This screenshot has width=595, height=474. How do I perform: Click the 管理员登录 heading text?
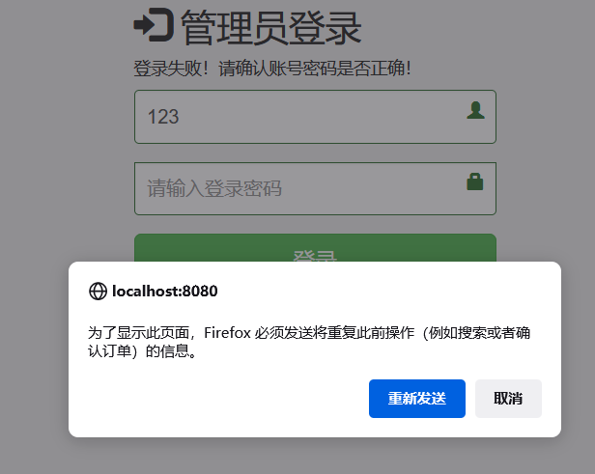pyautogui.click(x=270, y=28)
